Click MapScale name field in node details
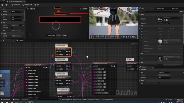184x103 pixels. coord(164,72)
